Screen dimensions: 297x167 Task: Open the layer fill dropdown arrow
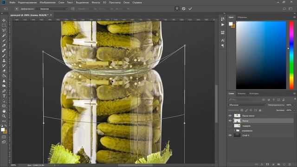pyautogui.click(x=295, y=110)
